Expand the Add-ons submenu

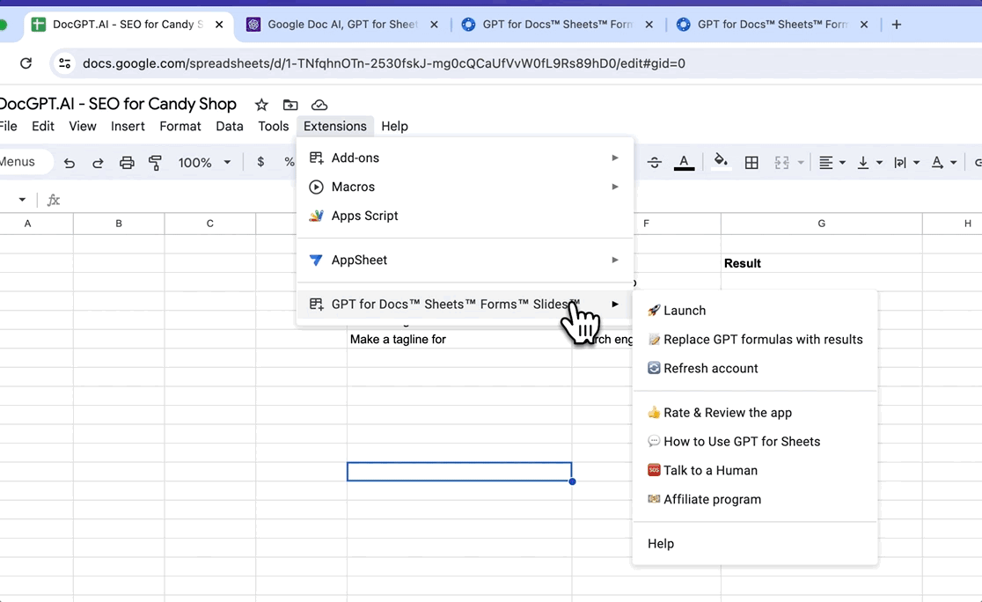point(465,158)
